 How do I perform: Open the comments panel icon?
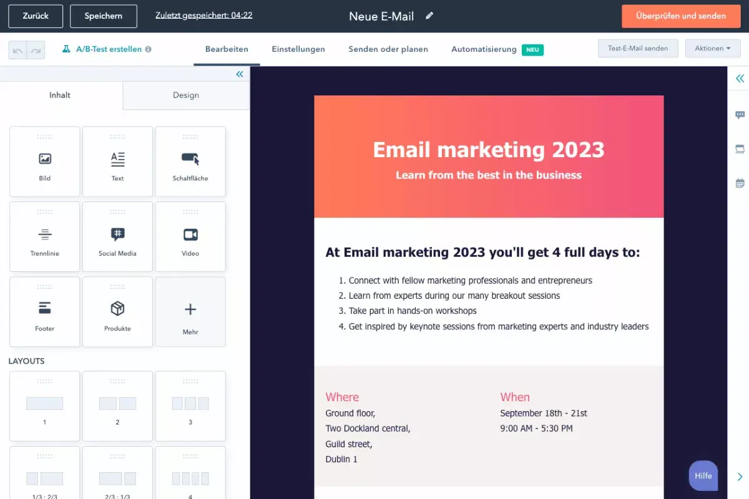click(x=740, y=115)
